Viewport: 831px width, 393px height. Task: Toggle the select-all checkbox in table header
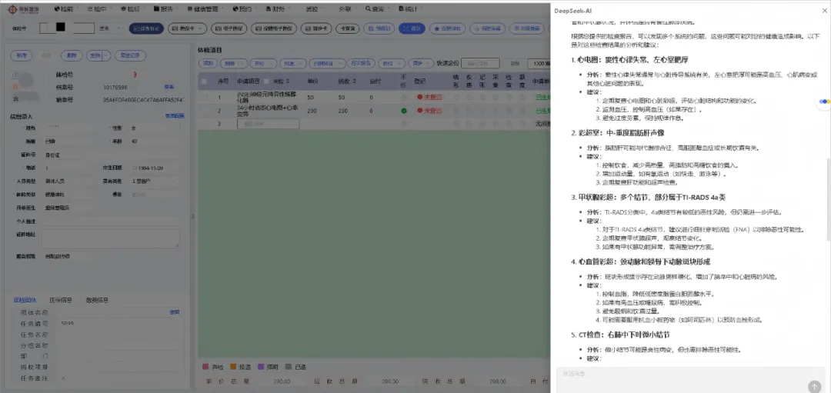204,82
